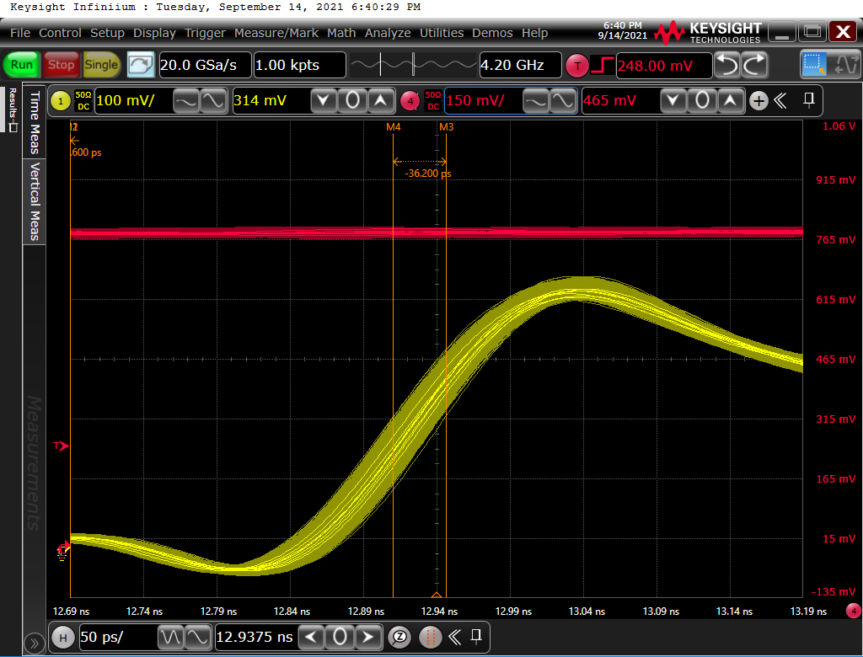Toggle channel 4 red button
This screenshot has width=863, height=657.
410,101
